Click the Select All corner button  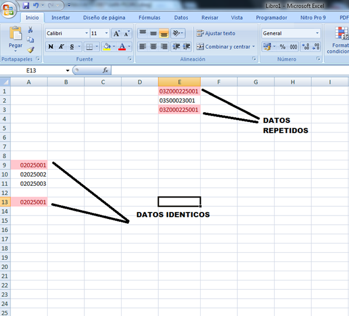click(x=5, y=82)
